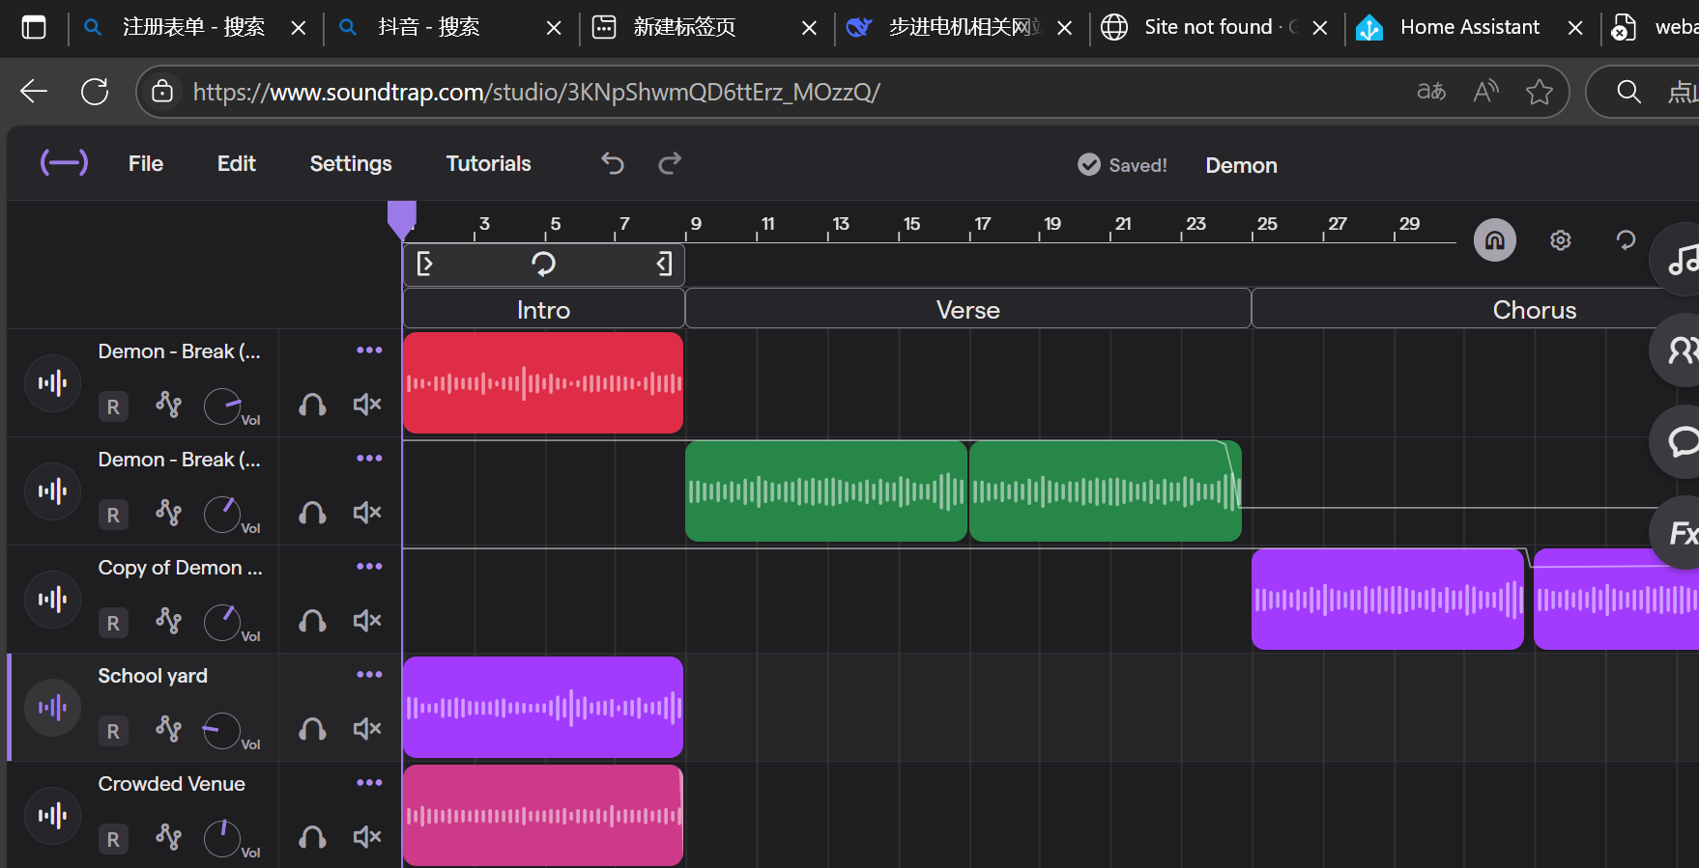Open options for first Demon - Break track
The width and height of the screenshot is (1699, 868).
pos(369,350)
